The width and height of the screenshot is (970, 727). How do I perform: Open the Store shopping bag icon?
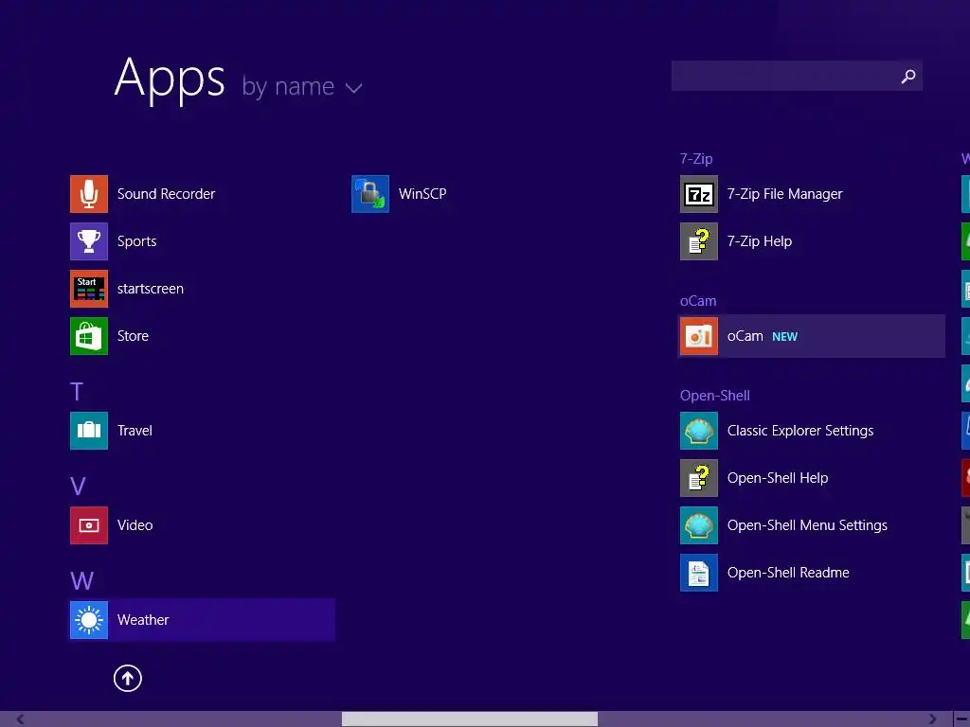tap(88, 336)
